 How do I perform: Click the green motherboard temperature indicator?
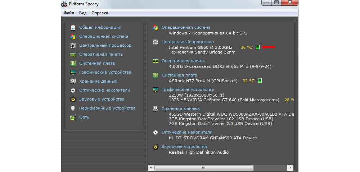pyautogui.click(x=260, y=81)
